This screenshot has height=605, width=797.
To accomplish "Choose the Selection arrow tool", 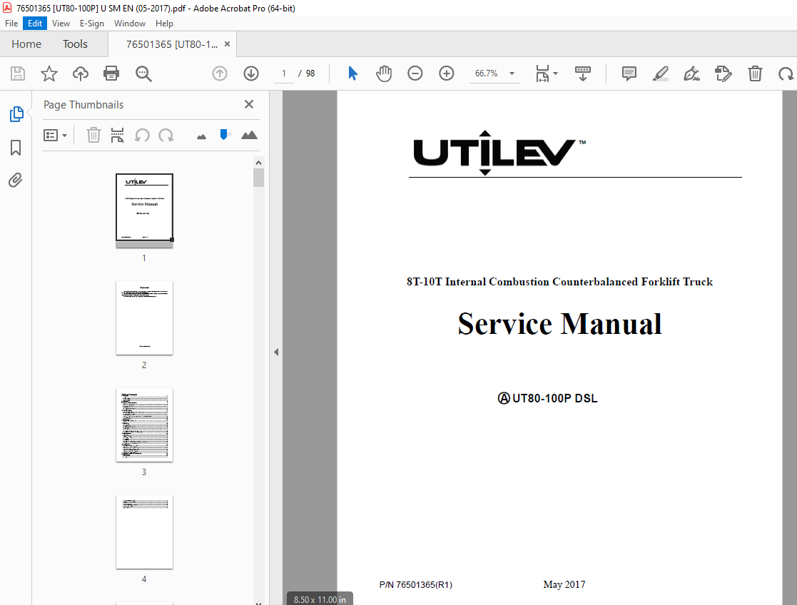I will point(352,73).
